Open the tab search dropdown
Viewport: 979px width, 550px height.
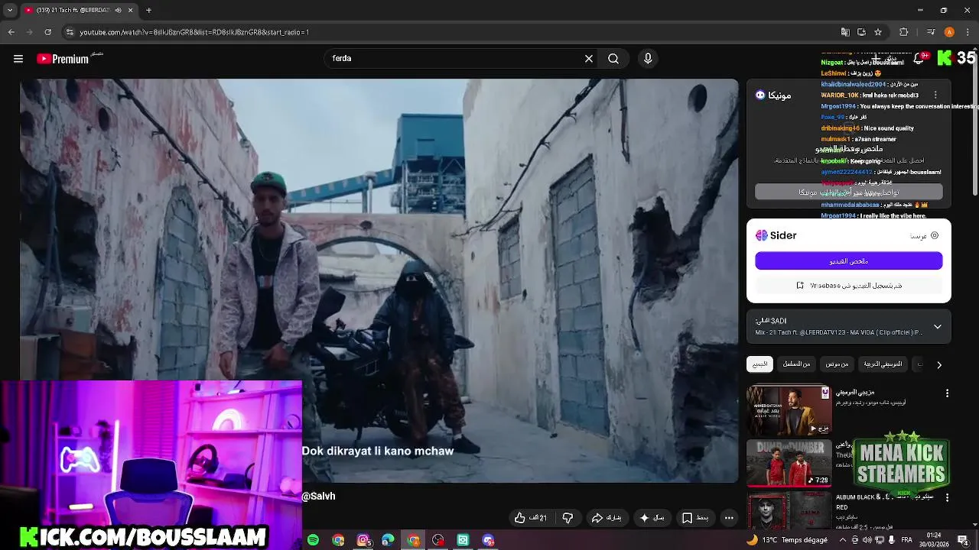[x=10, y=11]
